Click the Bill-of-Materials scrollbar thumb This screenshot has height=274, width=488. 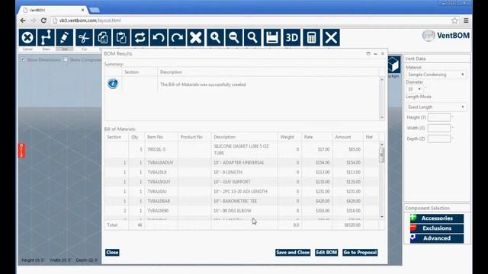[382, 155]
